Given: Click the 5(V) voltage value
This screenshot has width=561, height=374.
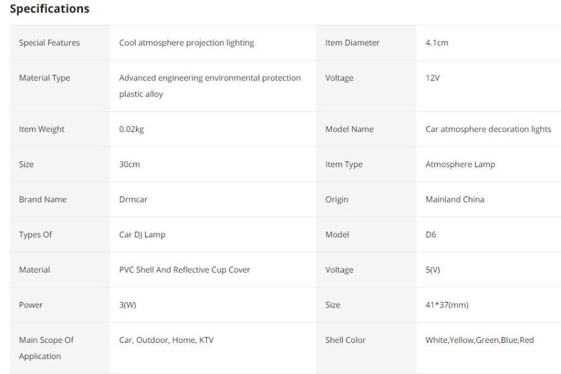Looking at the screenshot, I should tap(433, 270).
